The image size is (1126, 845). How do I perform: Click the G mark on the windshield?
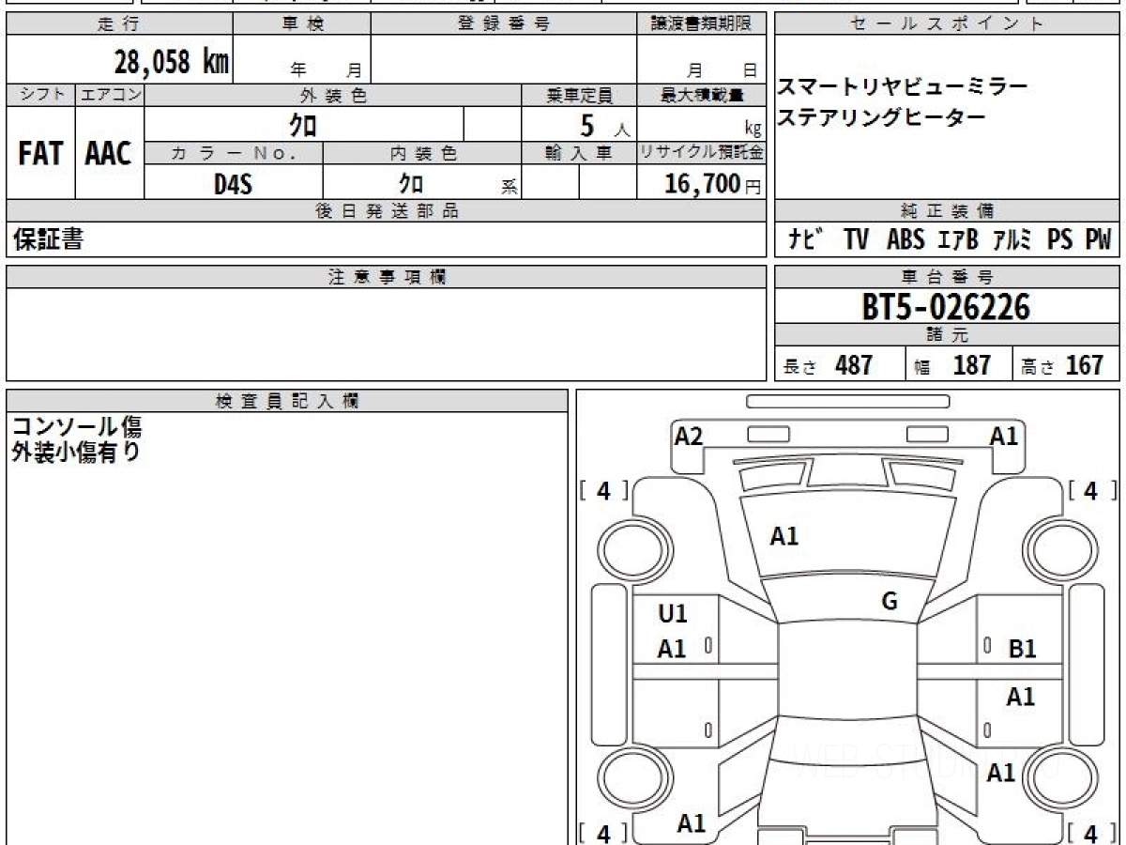(890, 602)
